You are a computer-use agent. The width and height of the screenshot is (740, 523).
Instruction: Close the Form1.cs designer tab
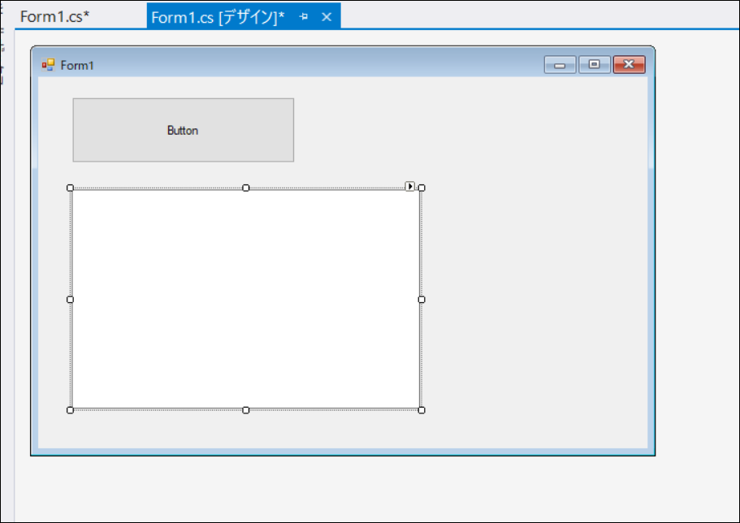point(326,17)
